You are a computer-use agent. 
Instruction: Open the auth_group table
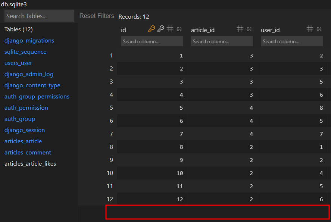pos(20,119)
